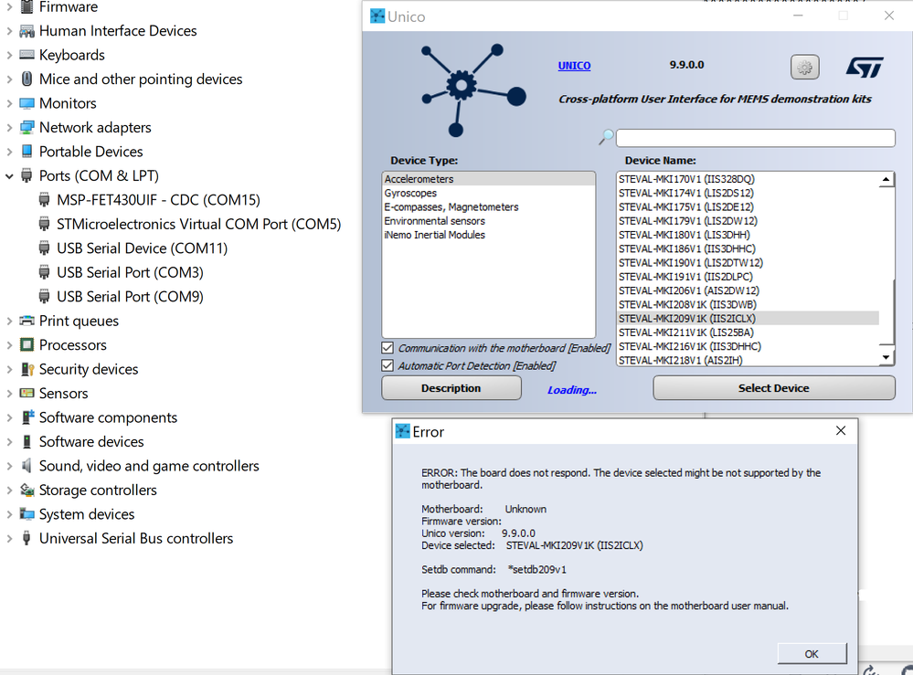
Task: Select iNemo Inertial Modules device type
Action: 489,235
